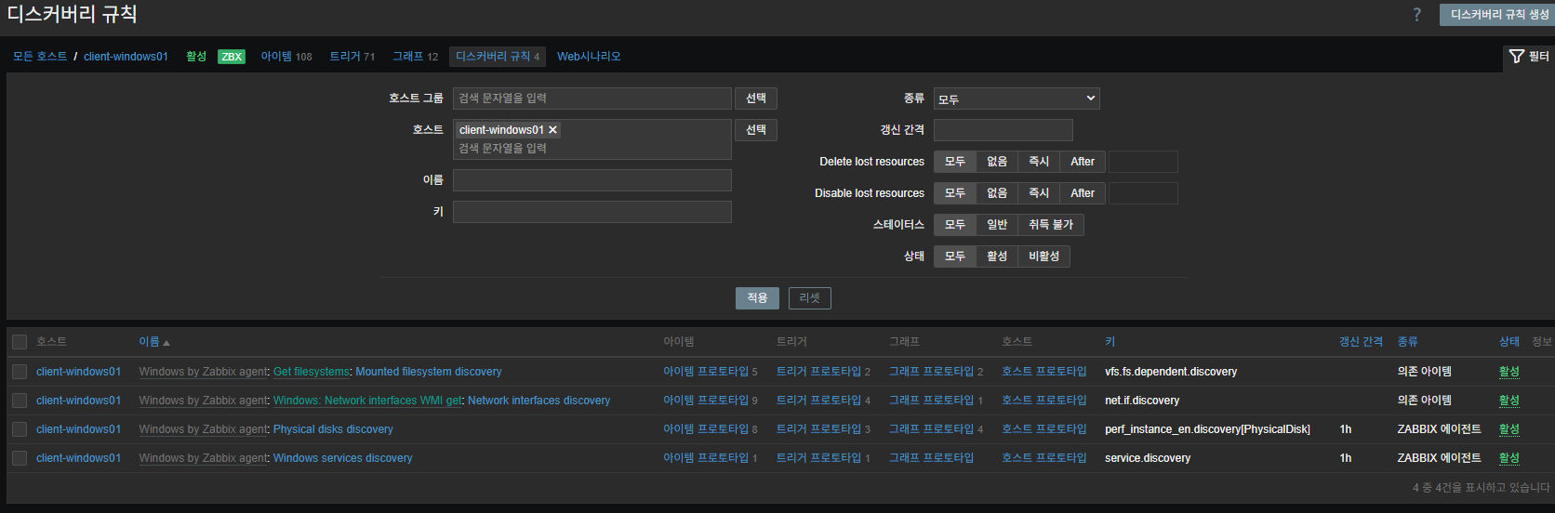Select 없음 for Delete lost resources
Image resolution: width=1555 pixels, height=513 pixels.
(997, 162)
